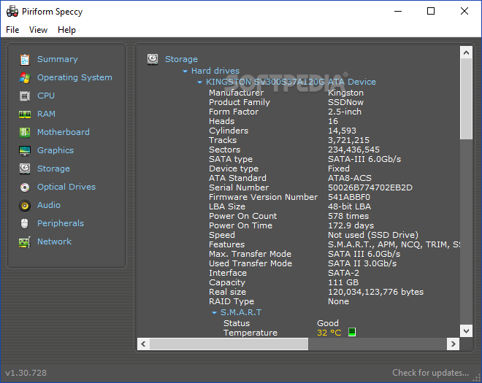This screenshot has width=482, height=383.
Task: Click the Peripherals mouse icon
Action: tap(25, 223)
